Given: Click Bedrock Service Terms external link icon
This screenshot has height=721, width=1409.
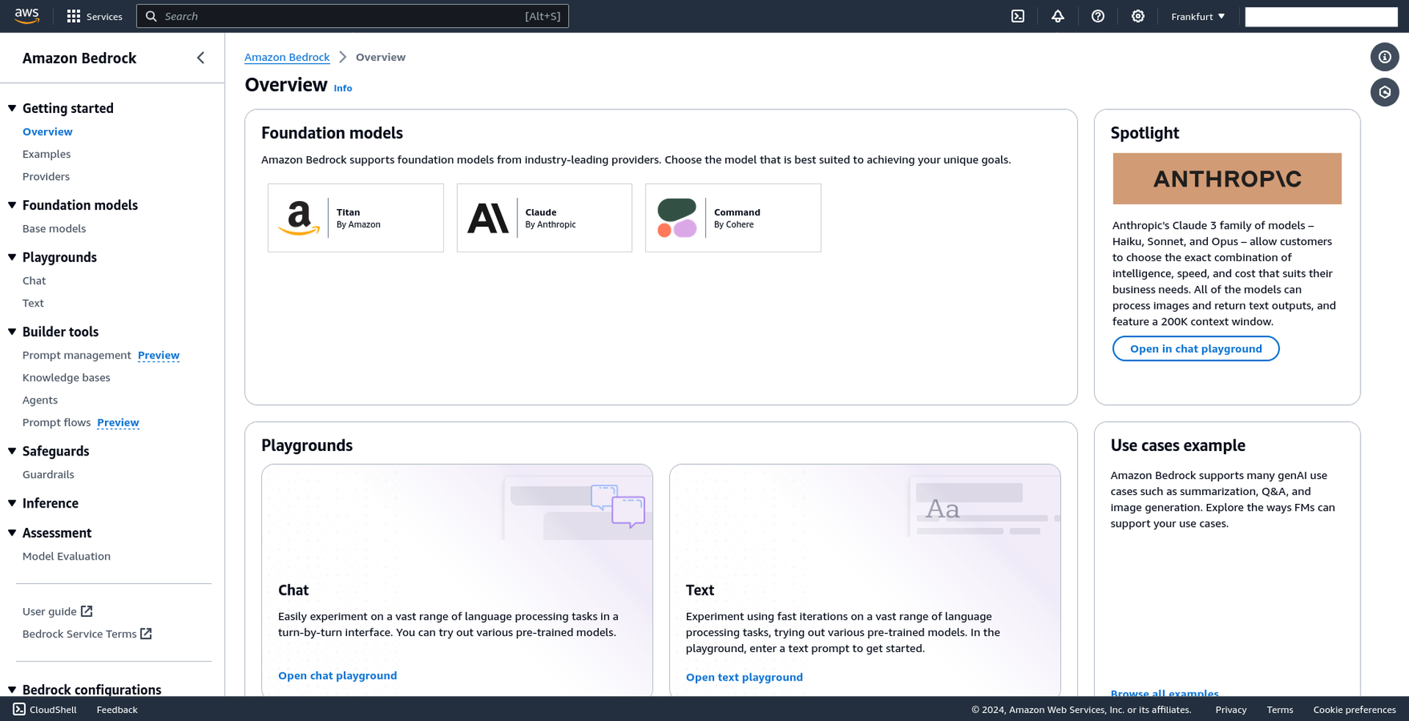Looking at the screenshot, I should [146, 634].
